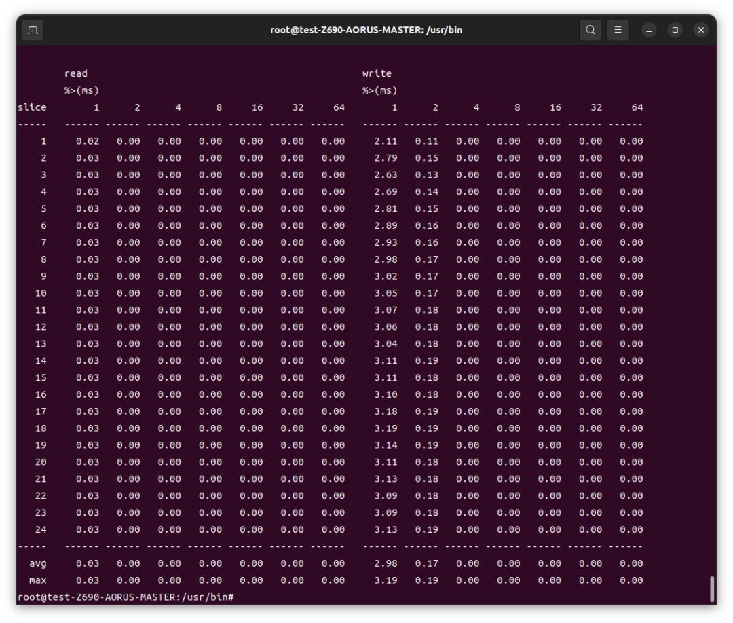Viewport: 733px width, 623px height.
Task: Click slice number 24 in the first column
Action: (41, 529)
